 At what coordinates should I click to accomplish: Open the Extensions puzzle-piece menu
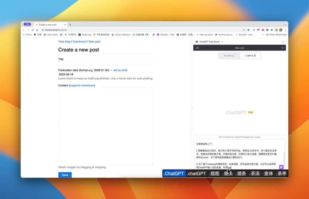click(272, 30)
